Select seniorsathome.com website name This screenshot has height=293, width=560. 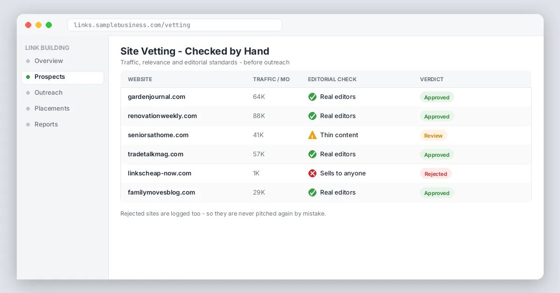[x=158, y=135]
